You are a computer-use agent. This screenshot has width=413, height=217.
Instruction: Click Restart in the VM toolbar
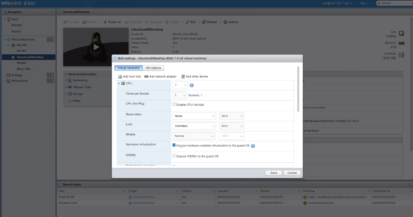click(x=172, y=22)
